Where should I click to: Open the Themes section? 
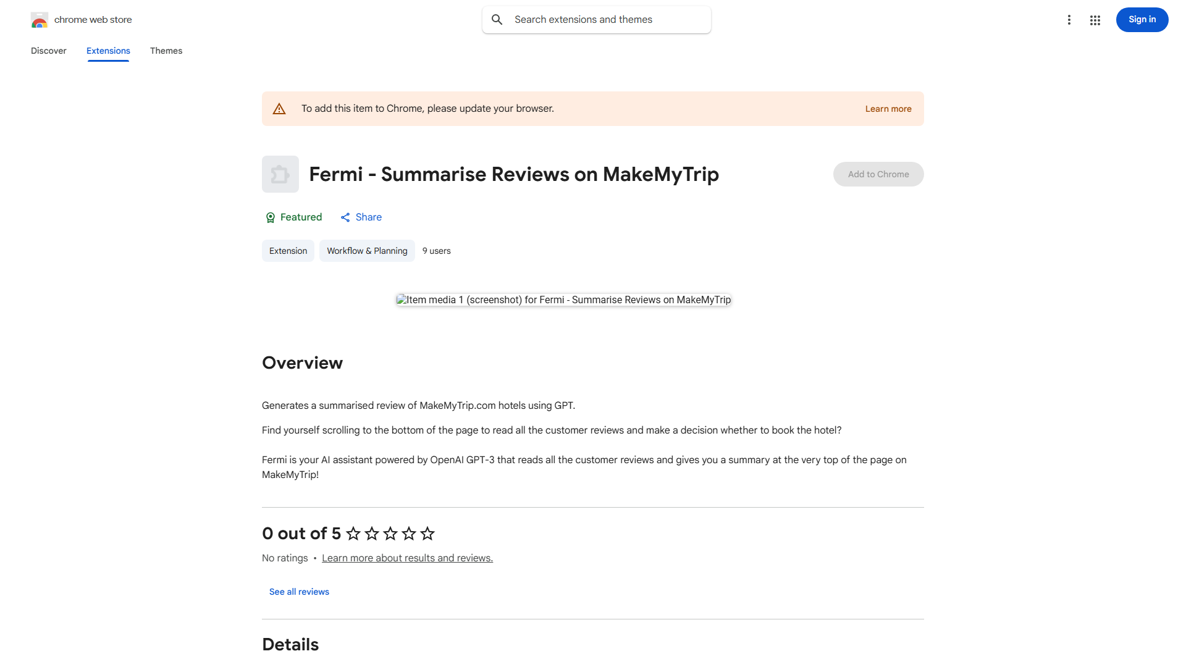[x=166, y=51]
